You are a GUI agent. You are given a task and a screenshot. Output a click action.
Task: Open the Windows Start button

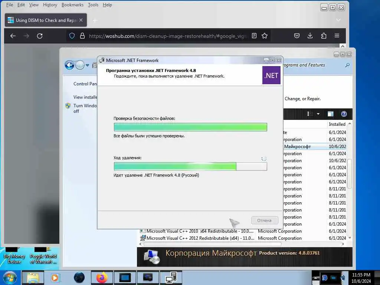click(x=10, y=278)
